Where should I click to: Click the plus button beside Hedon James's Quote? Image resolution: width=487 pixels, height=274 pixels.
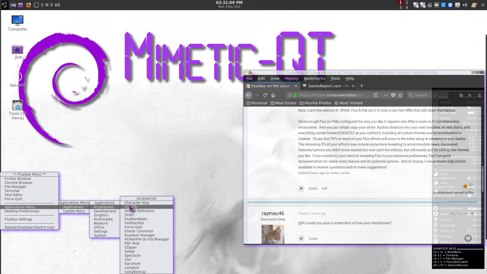[x=301, y=188]
